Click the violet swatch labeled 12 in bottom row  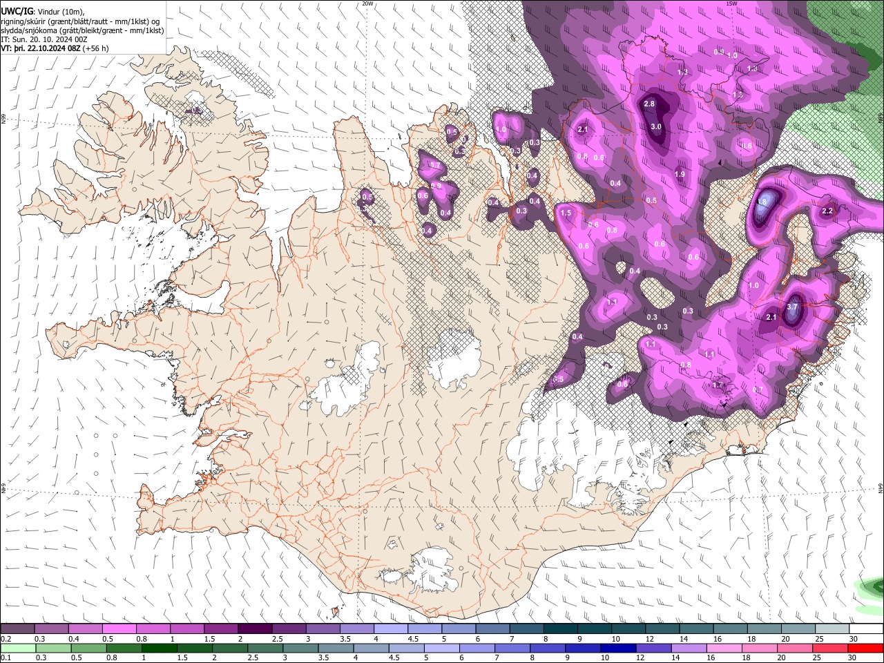[x=653, y=648]
